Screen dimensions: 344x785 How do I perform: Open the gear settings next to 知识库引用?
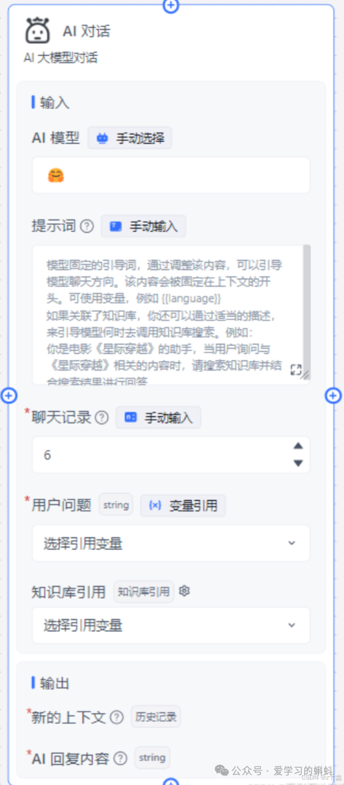[x=185, y=591]
